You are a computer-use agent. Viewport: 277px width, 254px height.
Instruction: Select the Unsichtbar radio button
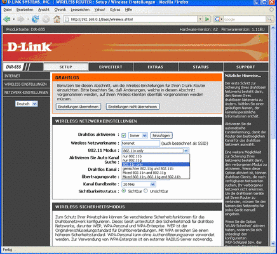145,191
